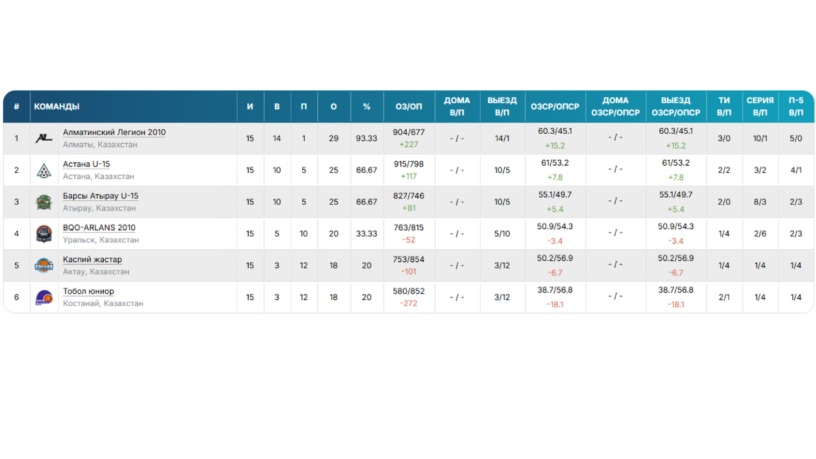
Task: Open the Тобол юниор team link
Action: pos(88,291)
